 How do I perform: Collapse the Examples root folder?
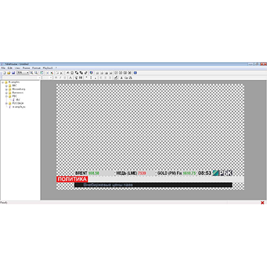tap(3, 82)
